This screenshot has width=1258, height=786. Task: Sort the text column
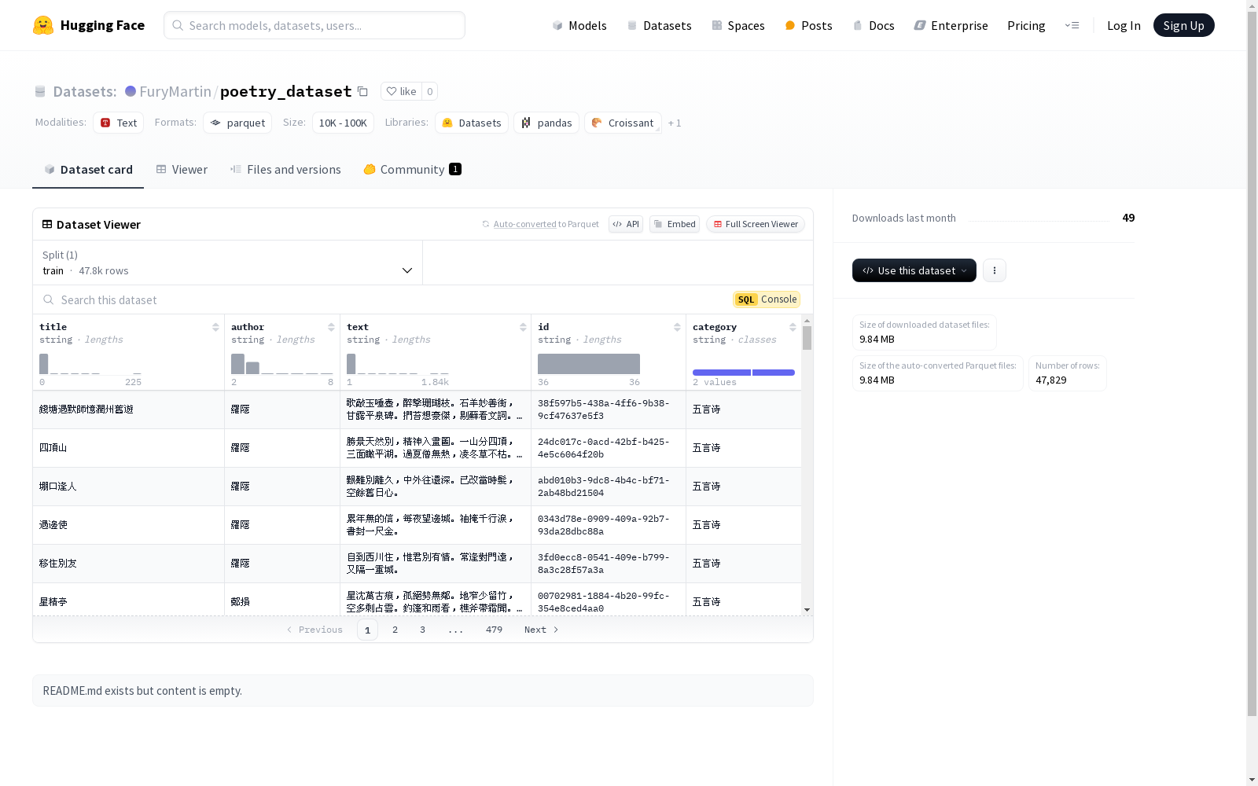[x=523, y=327]
